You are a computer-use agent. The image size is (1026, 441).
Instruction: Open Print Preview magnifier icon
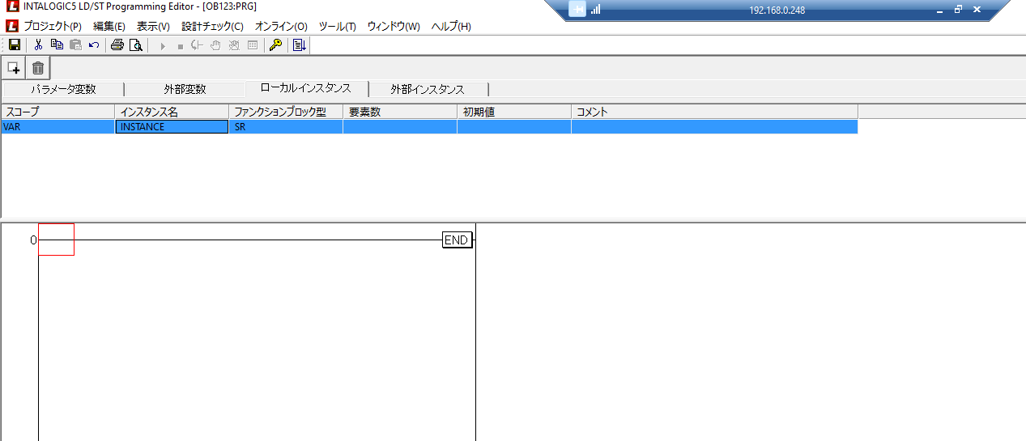136,45
